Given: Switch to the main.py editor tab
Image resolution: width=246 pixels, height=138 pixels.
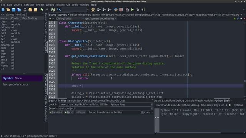Looking at the screenshot, I should (x=120, y=15).
